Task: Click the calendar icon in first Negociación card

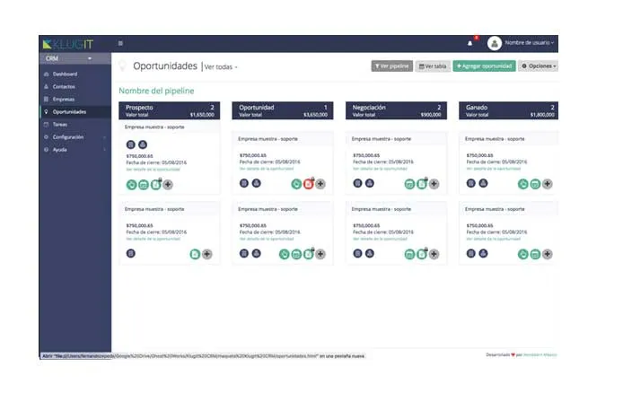Action: (409, 184)
